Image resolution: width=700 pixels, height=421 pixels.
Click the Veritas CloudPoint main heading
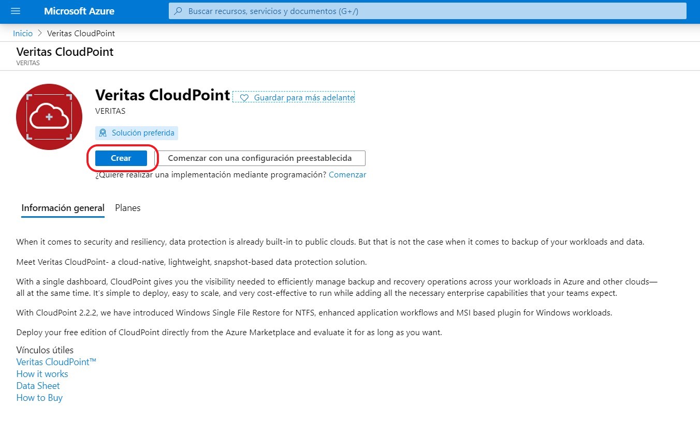pyautogui.click(x=163, y=95)
